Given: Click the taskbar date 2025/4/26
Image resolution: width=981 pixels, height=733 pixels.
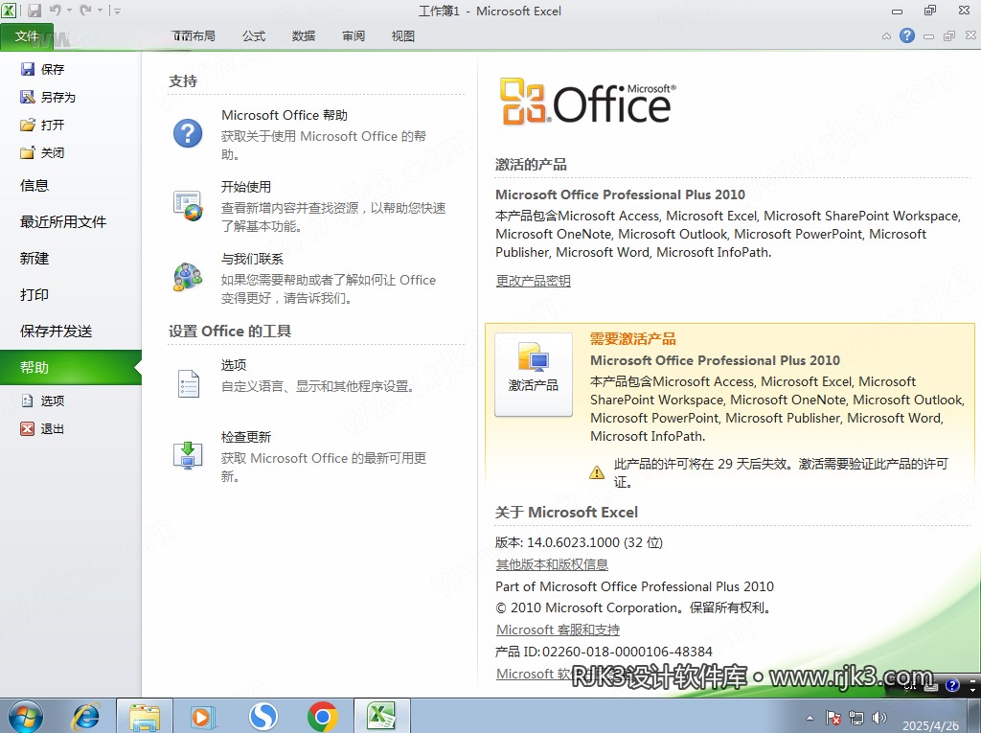Looking at the screenshot, I should [930, 725].
